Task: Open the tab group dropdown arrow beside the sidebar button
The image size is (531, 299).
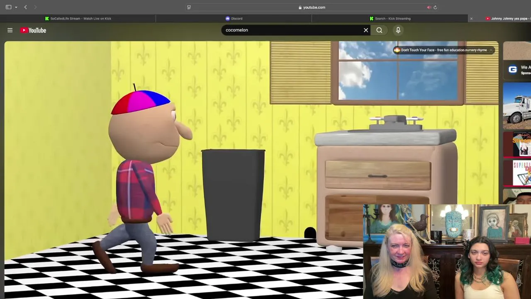Action: click(16, 7)
